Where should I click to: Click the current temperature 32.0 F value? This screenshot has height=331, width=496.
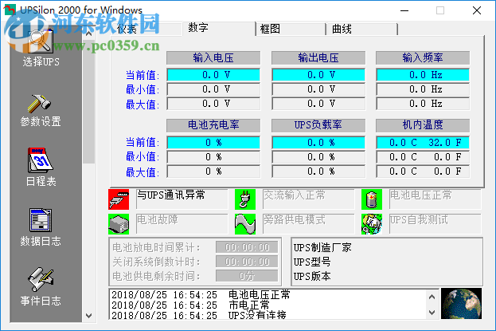pyautogui.click(x=445, y=142)
